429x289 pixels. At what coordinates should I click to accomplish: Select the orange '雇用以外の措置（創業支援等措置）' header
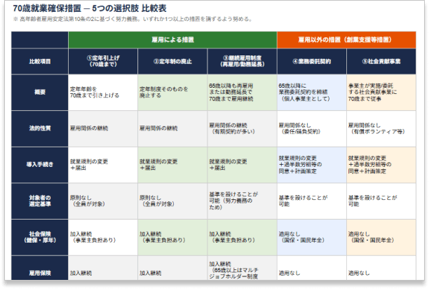(x=346, y=40)
